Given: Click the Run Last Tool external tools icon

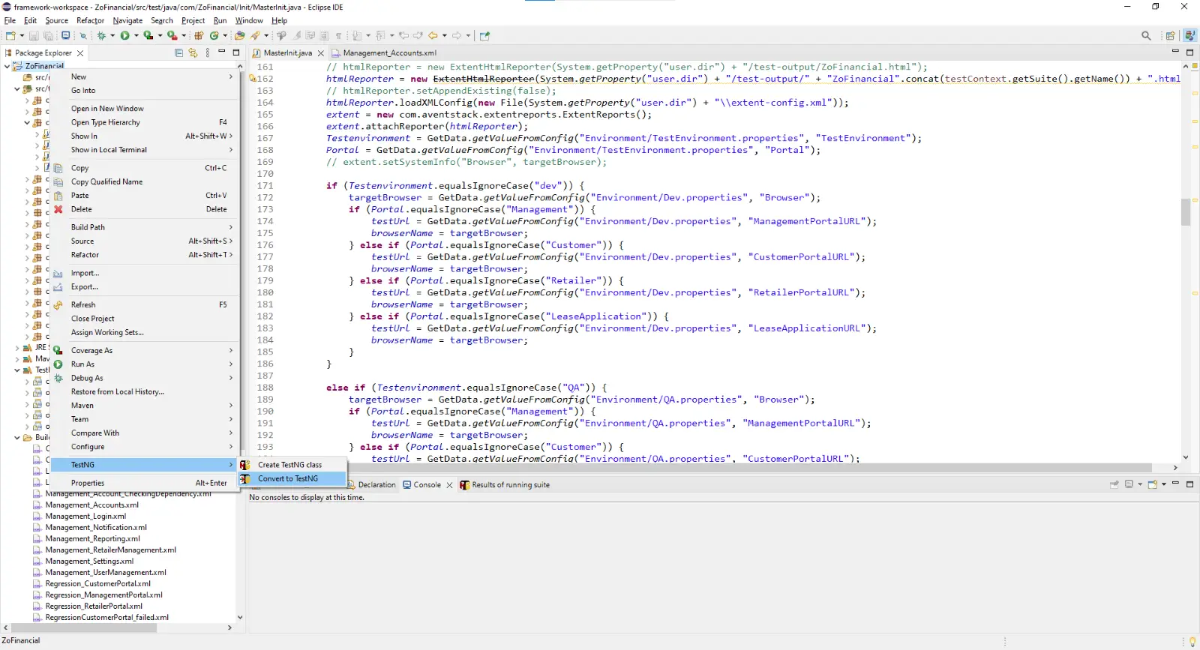Looking at the screenshot, I should pyautogui.click(x=172, y=35).
